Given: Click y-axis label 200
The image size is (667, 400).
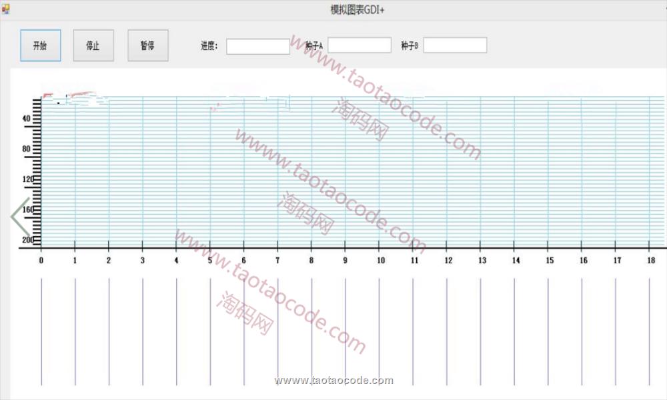Looking at the screenshot, I should click(x=27, y=239).
